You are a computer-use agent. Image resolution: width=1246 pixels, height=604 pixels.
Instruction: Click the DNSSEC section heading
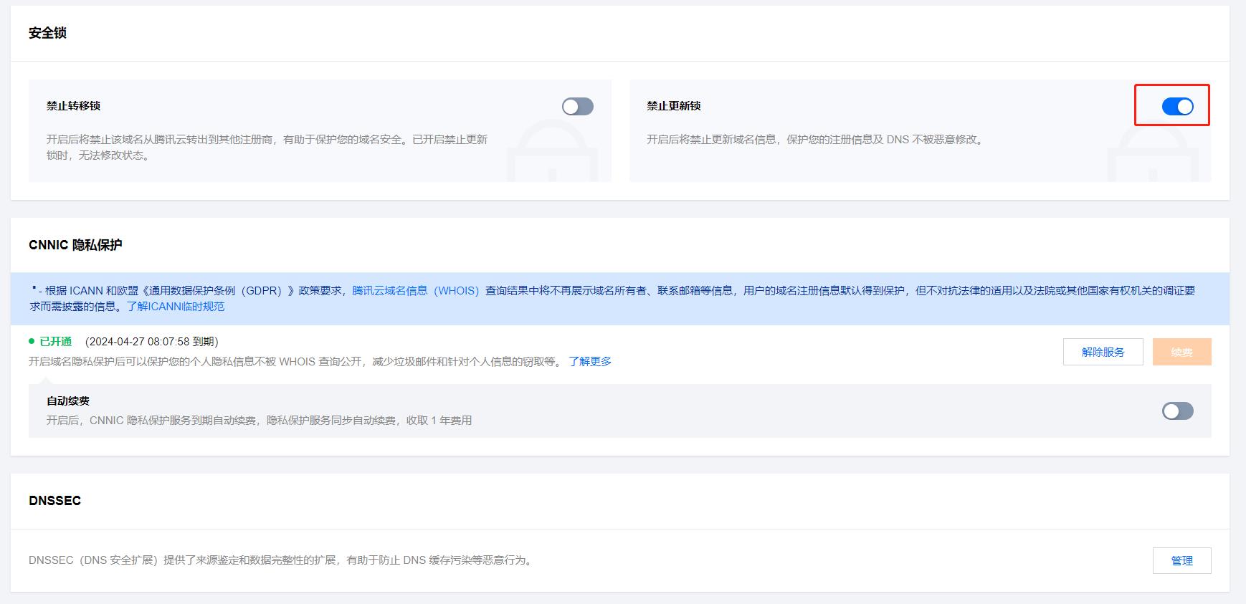click(x=54, y=501)
